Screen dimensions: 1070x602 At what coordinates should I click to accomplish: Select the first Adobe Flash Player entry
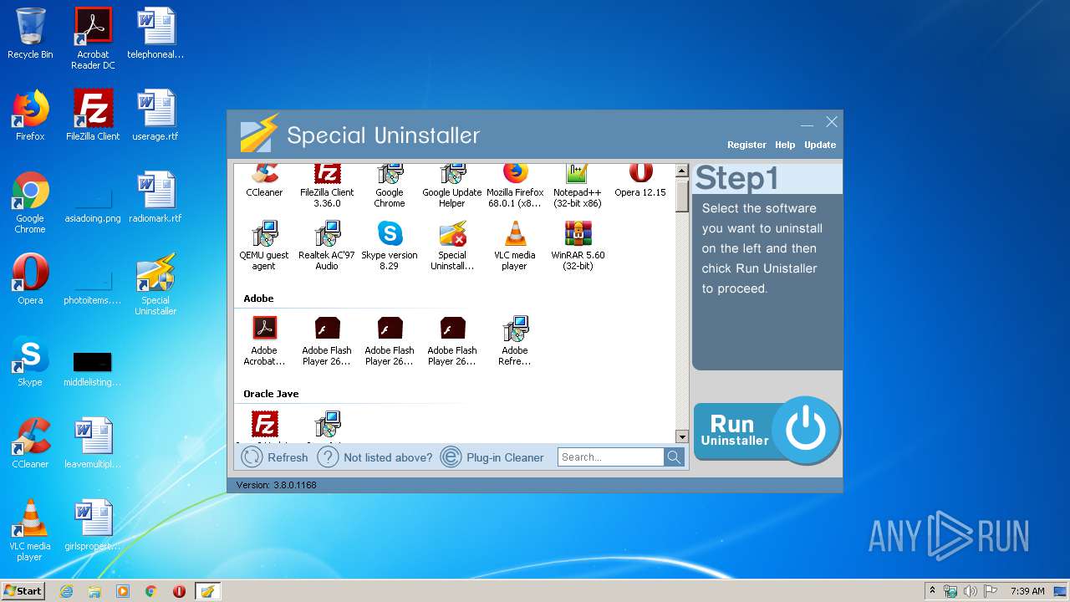(x=327, y=341)
